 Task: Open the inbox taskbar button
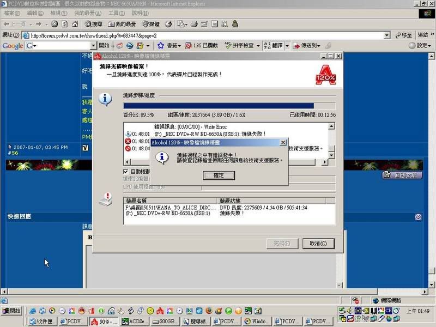pyautogui.click(x=43, y=322)
